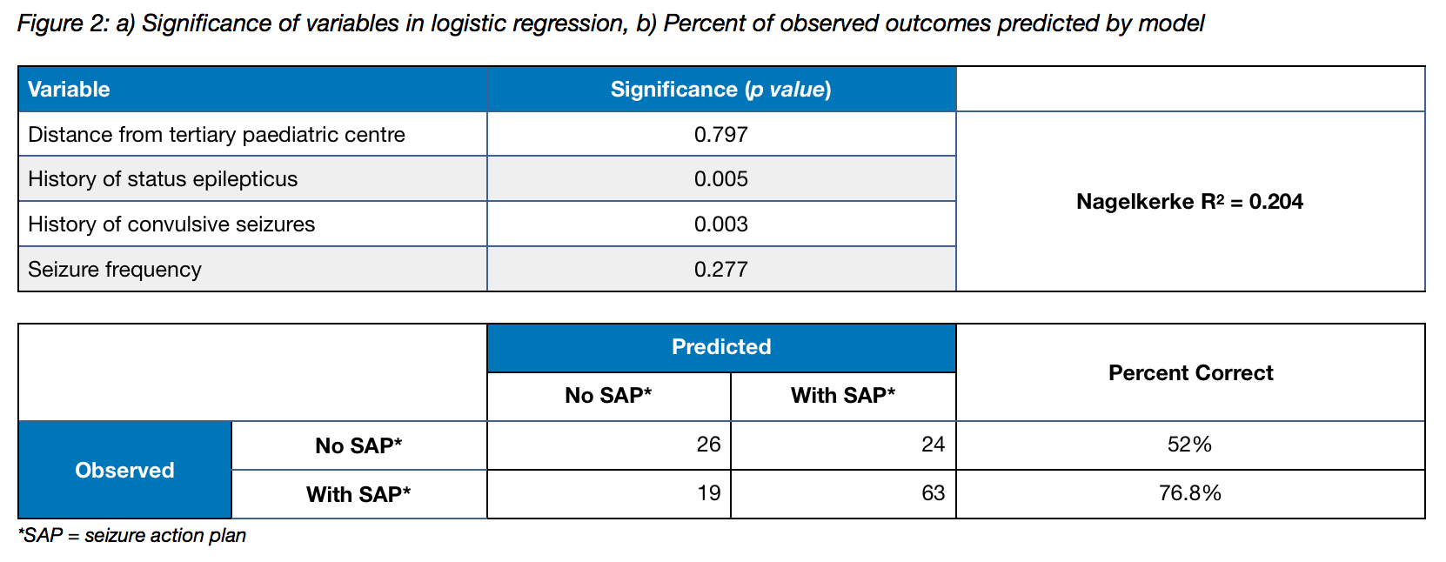Click the 76.8% percent correct cell
1446x562 pixels.
tap(1189, 493)
